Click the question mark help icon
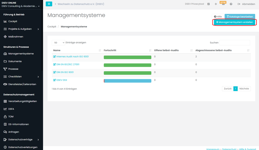259x150 pixels. [x=231, y=4]
